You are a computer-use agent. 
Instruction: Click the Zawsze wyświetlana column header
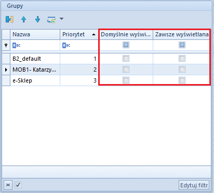[182, 34]
